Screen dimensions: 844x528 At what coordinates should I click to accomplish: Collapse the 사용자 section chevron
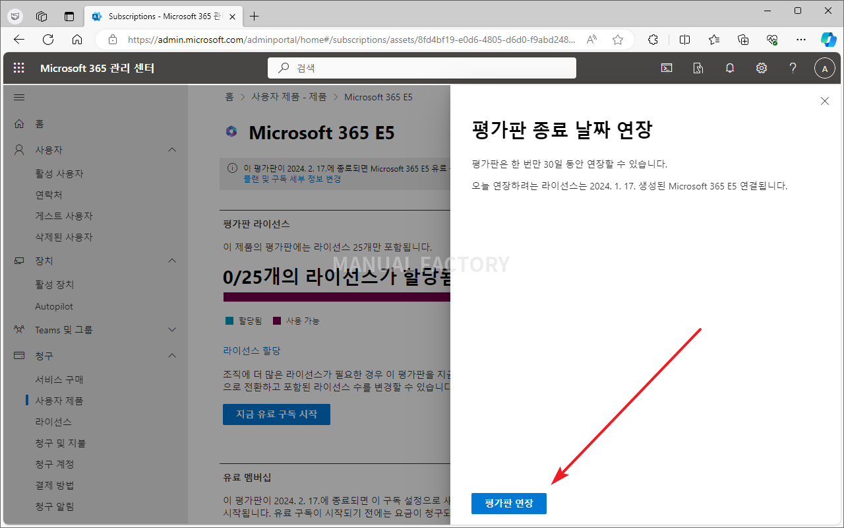[x=172, y=150]
